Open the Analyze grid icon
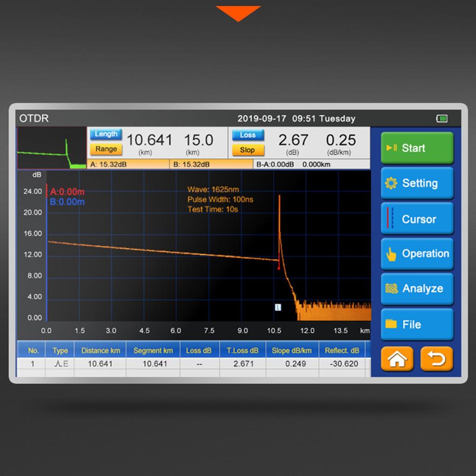This screenshot has width=476, height=476. click(393, 289)
